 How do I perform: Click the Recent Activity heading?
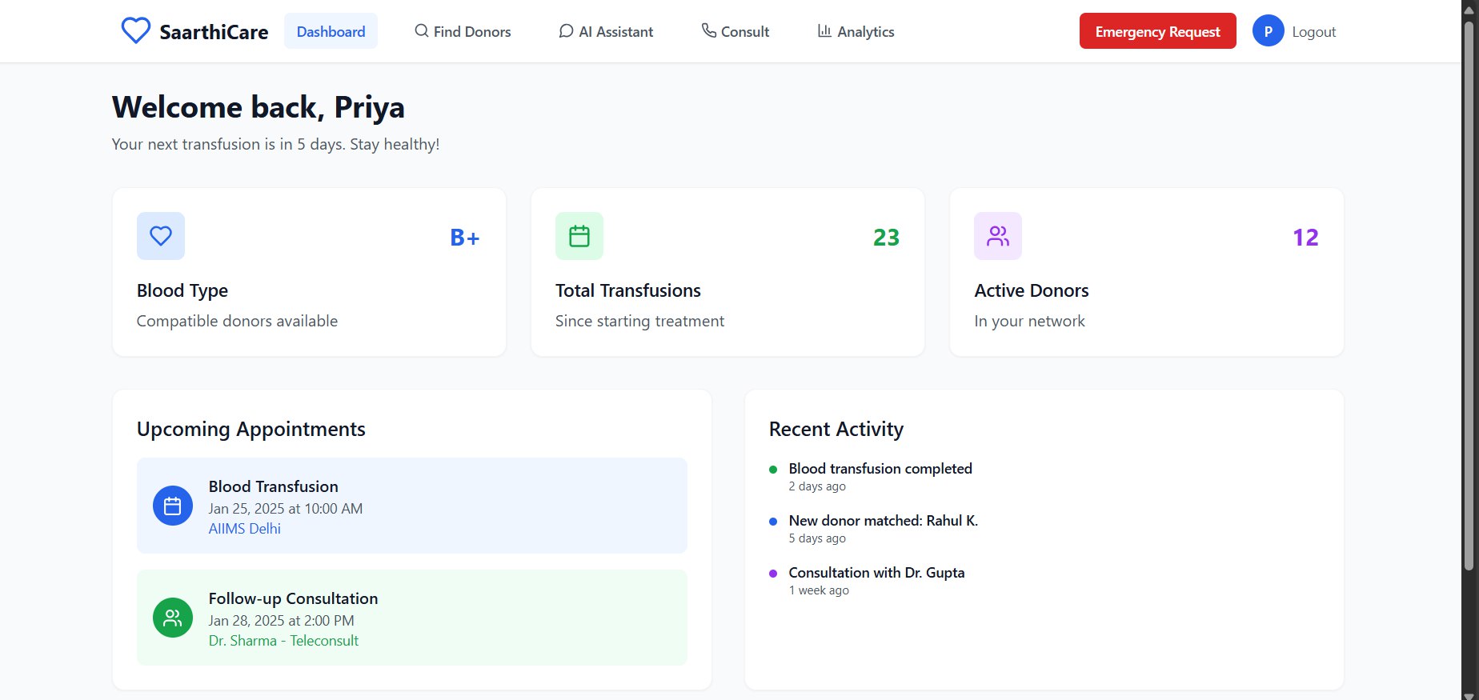[x=836, y=430]
